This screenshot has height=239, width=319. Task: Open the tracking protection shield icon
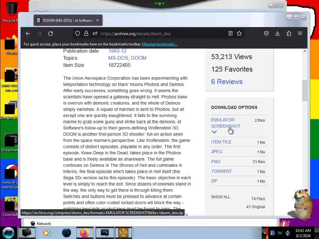(x=77, y=34)
